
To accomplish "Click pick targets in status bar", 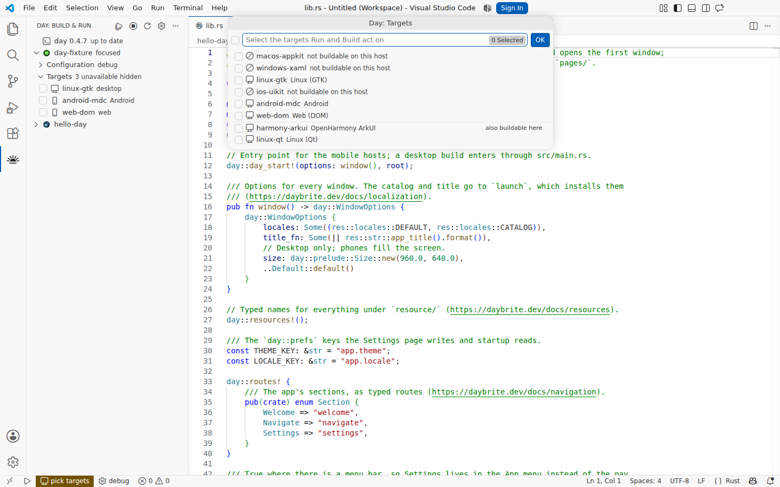I will 64,481.
